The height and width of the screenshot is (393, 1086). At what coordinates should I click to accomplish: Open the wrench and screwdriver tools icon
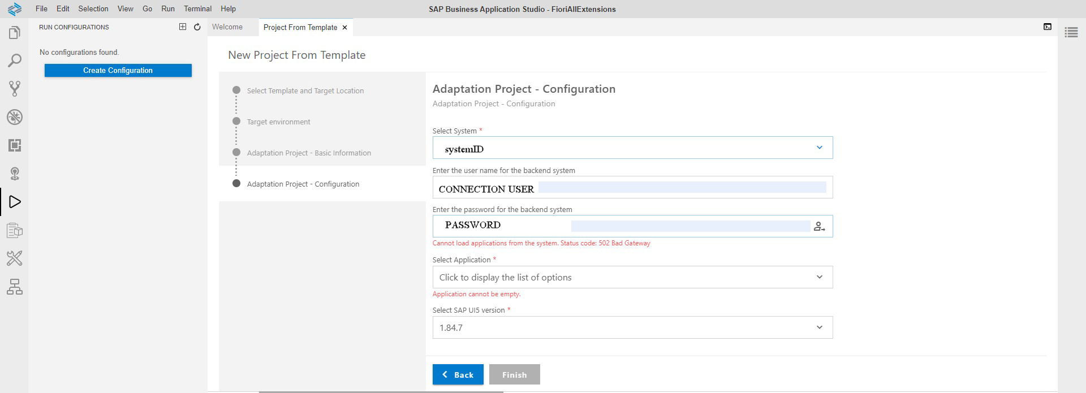(x=15, y=258)
